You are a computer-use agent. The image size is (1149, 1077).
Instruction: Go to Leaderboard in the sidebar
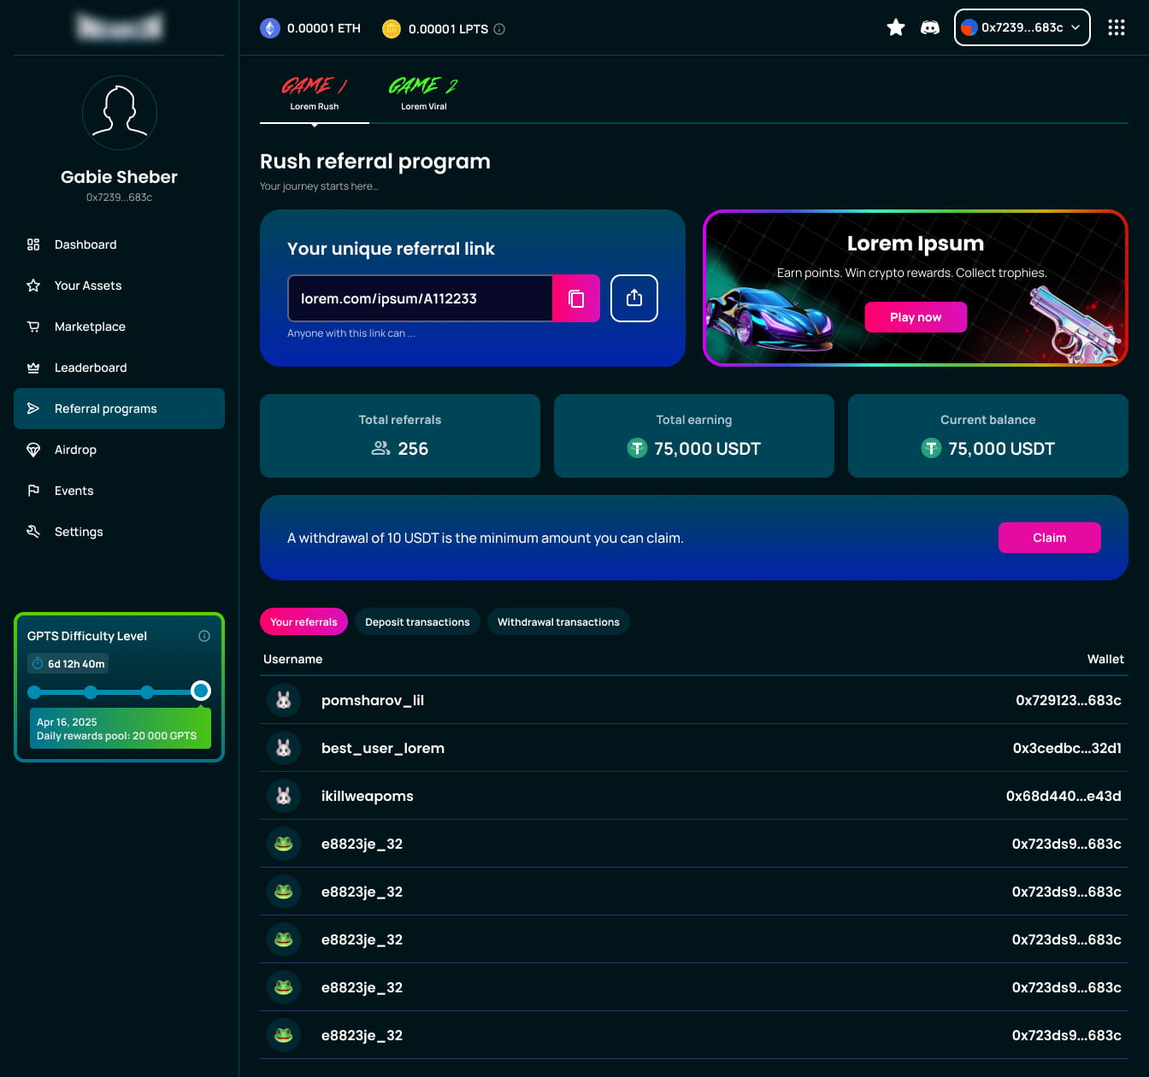click(91, 368)
